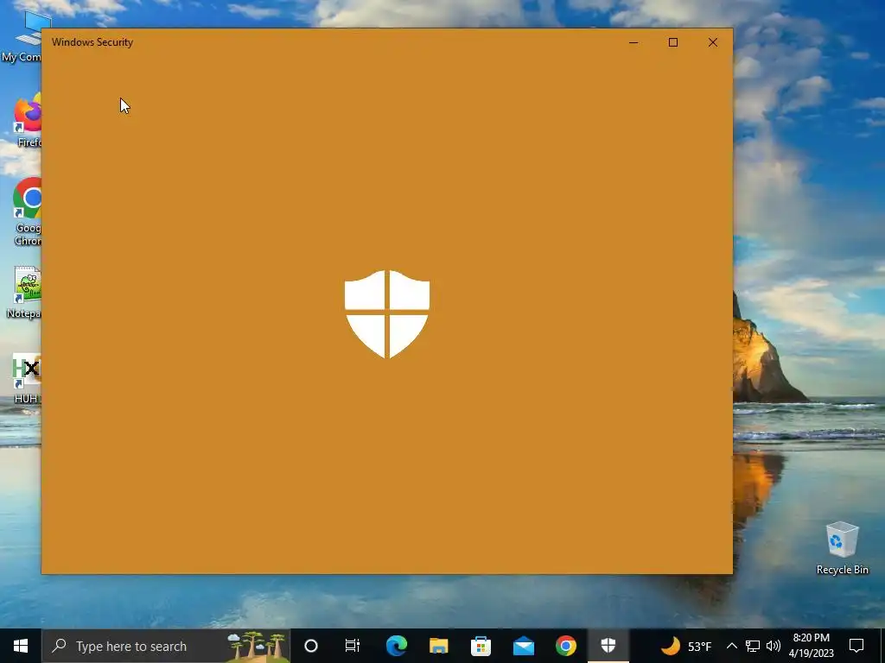
Task: Open Microsoft Store from the taskbar
Action: 481,646
